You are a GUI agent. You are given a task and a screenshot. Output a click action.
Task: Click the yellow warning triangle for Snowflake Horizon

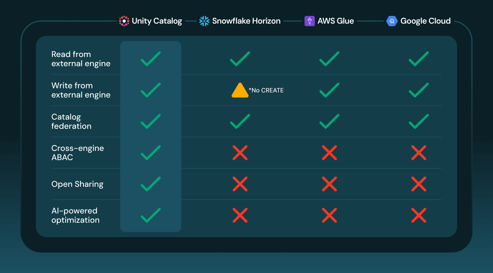click(x=240, y=90)
